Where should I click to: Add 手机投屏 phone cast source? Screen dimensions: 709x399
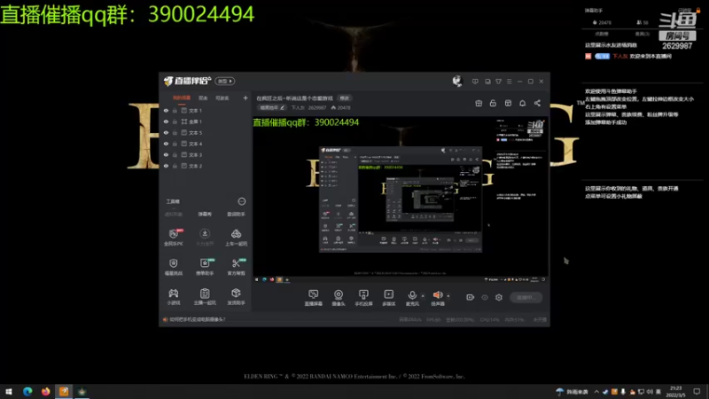tap(363, 298)
